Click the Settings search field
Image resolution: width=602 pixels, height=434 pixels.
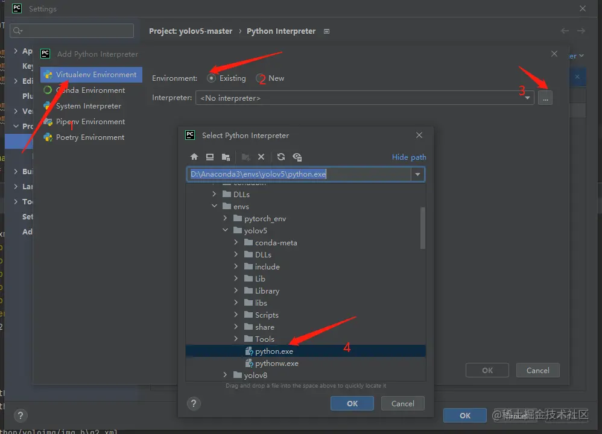(x=72, y=31)
